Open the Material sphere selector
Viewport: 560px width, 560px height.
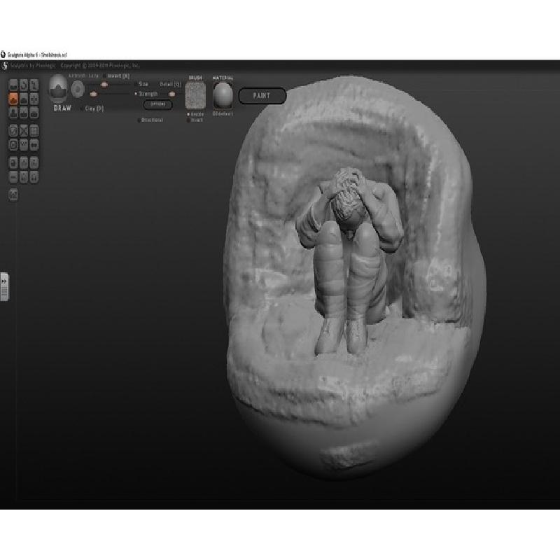click(223, 95)
